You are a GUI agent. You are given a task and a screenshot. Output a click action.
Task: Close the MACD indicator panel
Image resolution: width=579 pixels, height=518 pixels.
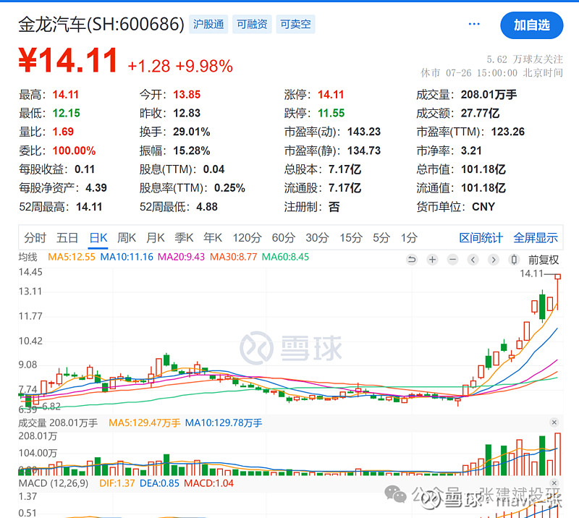pos(554,483)
